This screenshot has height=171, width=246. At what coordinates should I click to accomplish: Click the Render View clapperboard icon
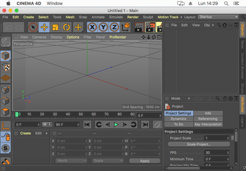click(x=139, y=27)
